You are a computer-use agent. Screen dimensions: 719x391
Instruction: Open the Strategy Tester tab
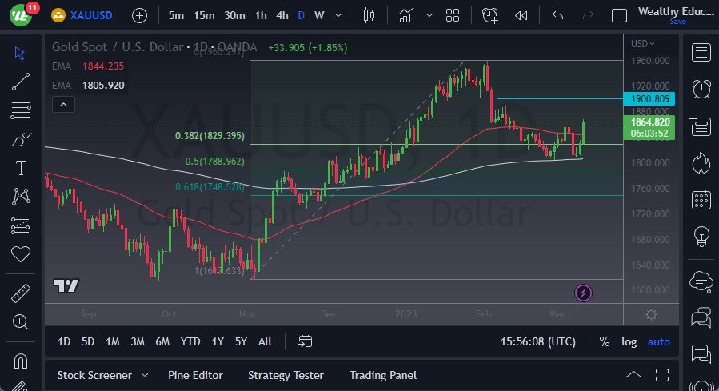[x=286, y=375]
